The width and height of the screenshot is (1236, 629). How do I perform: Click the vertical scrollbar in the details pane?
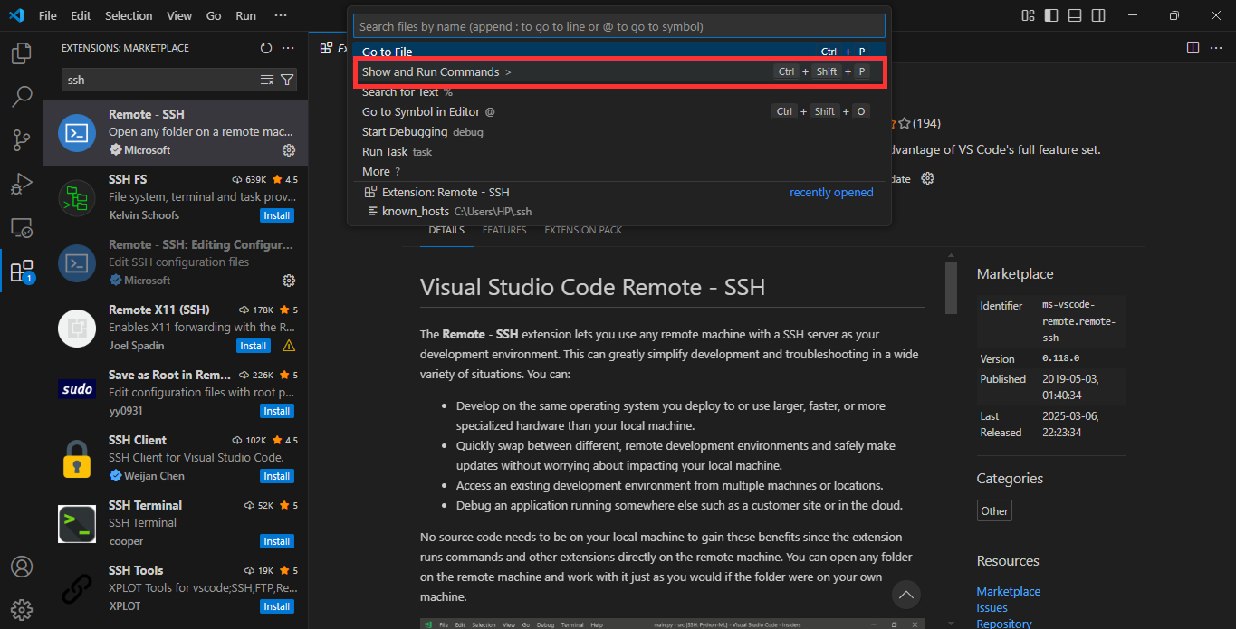point(951,287)
